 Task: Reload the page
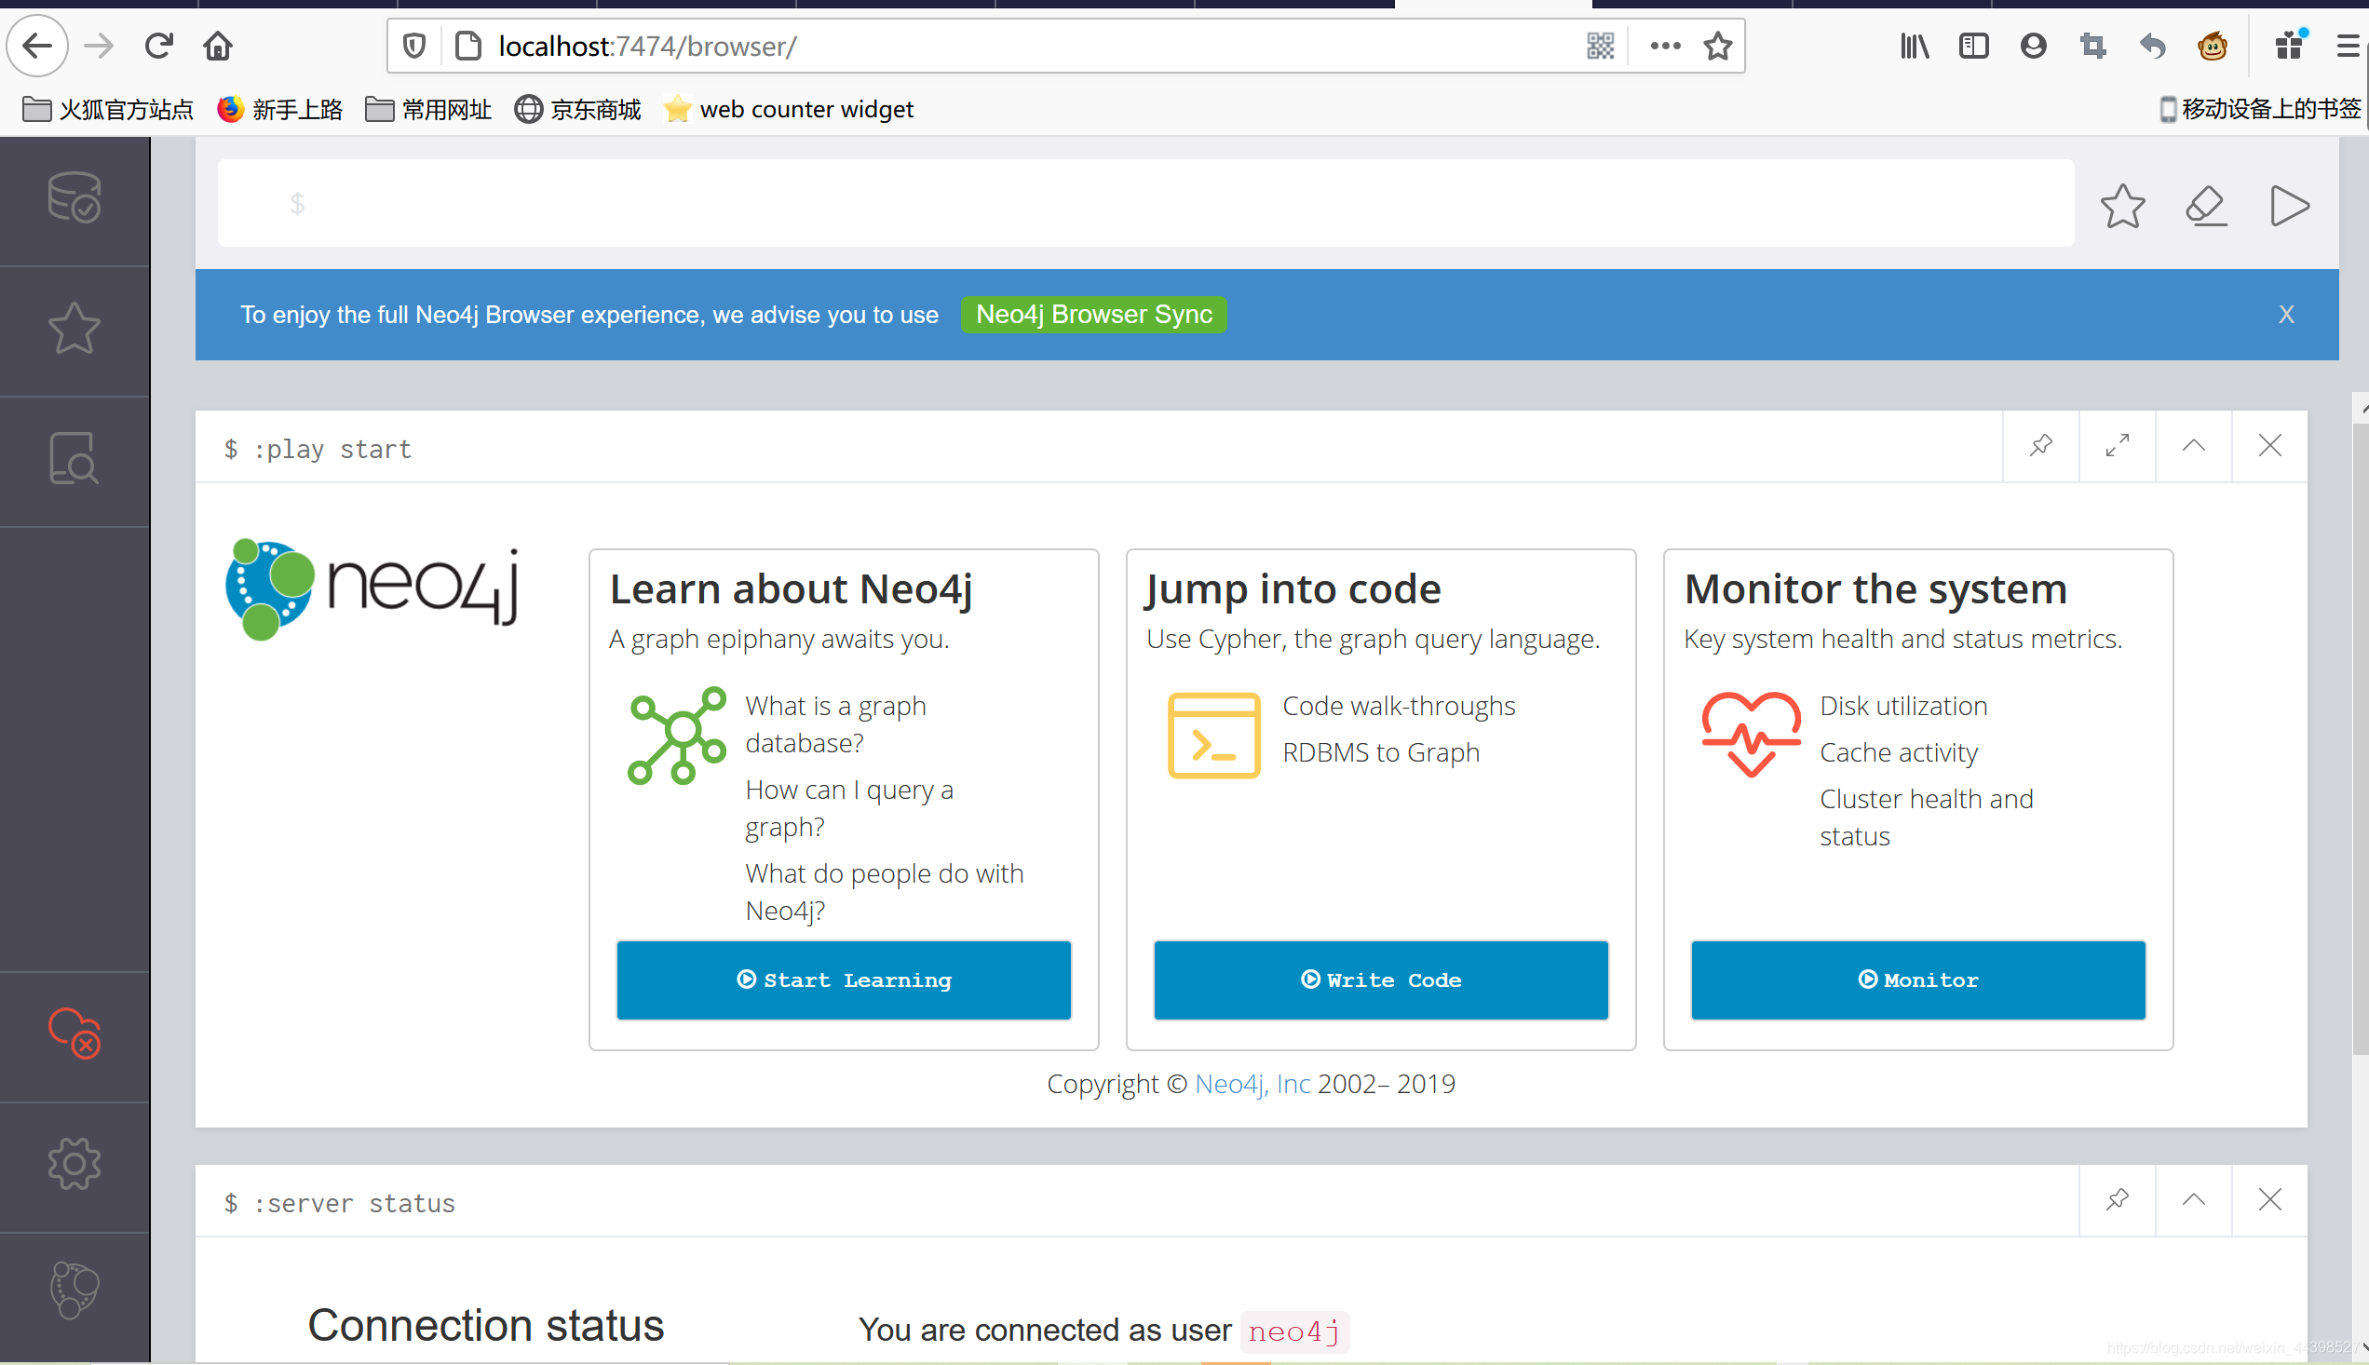pyautogui.click(x=158, y=45)
